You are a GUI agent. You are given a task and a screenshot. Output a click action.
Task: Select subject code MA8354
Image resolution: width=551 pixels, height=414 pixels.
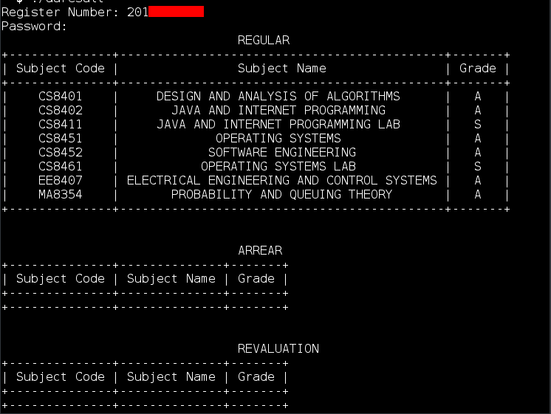60,195
